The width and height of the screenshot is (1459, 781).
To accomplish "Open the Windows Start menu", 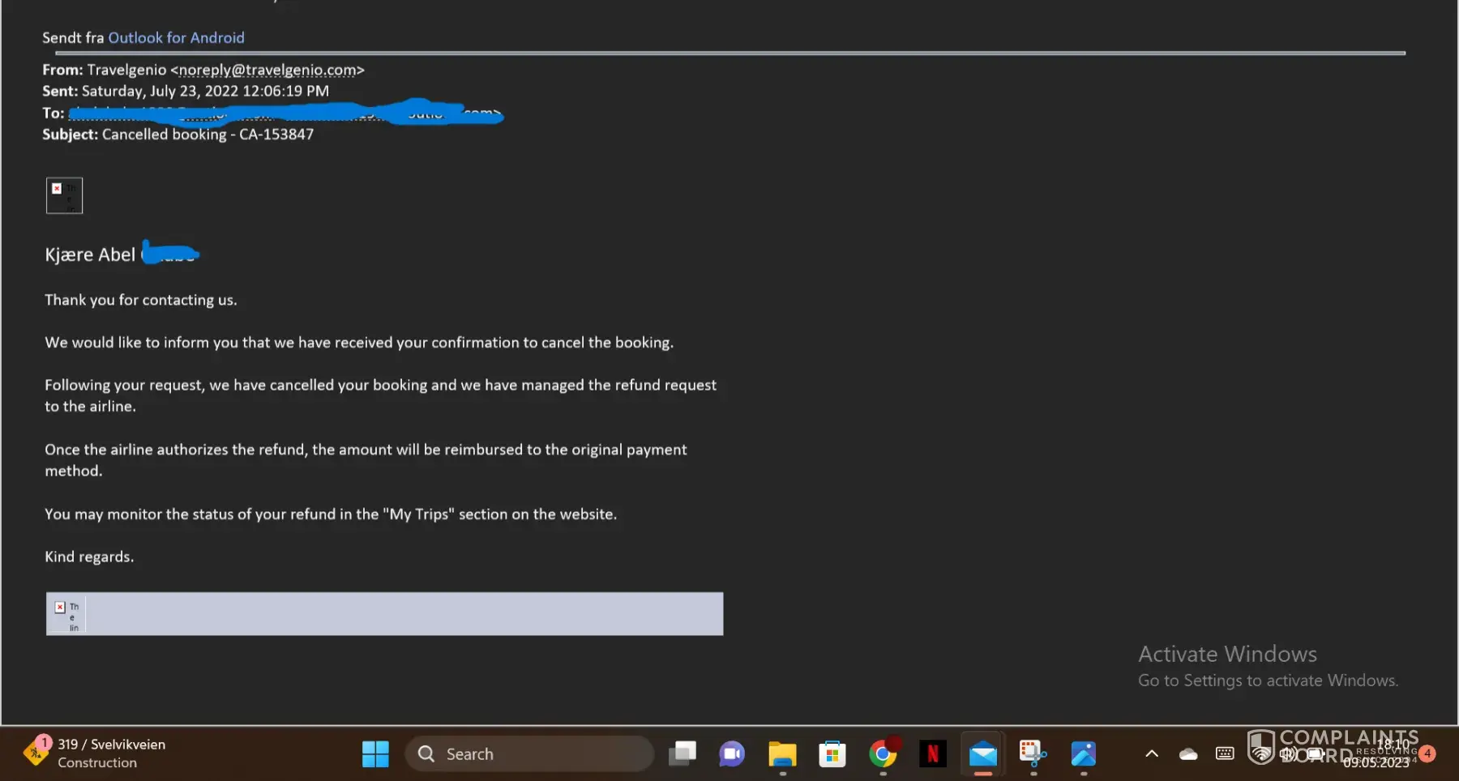I will coord(374,754).
